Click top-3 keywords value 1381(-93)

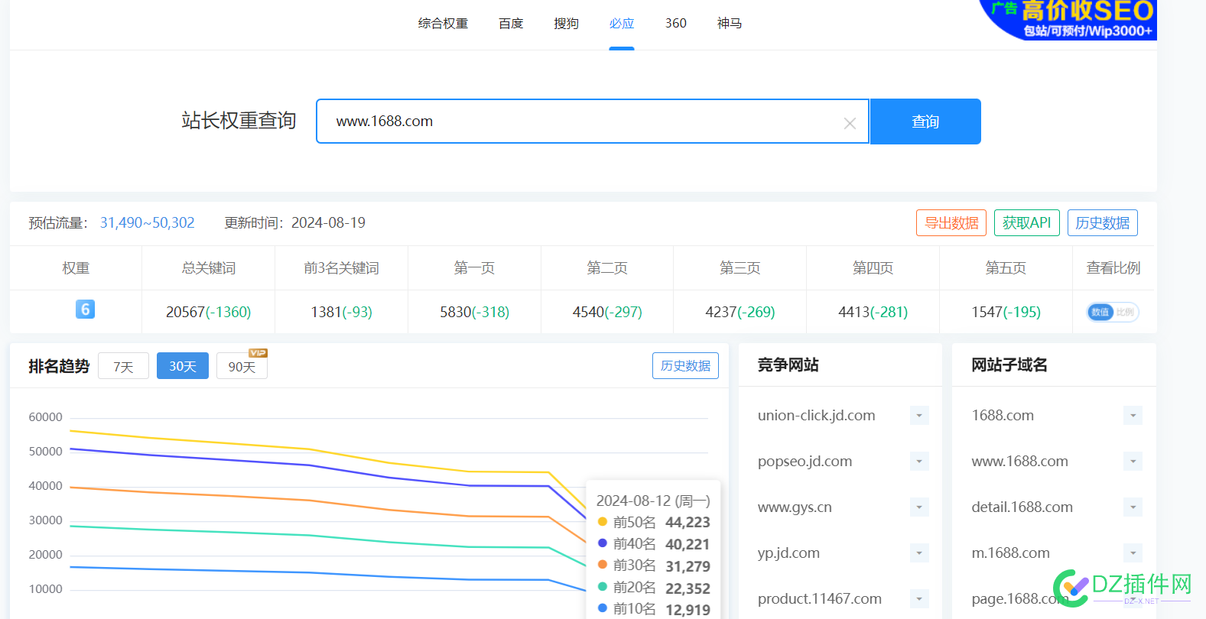coord(341,313)
